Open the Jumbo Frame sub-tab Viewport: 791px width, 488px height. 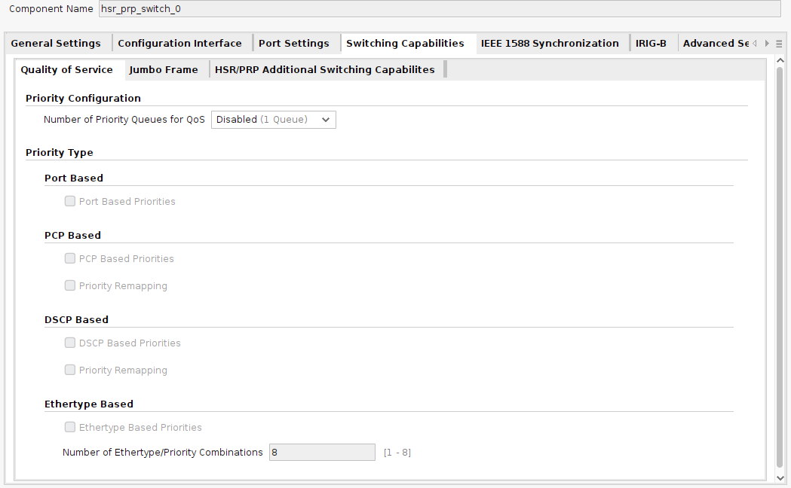pos(164,69)
